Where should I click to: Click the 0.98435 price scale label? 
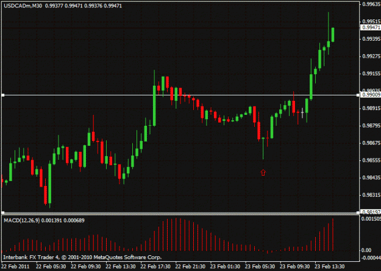point(371,178)
